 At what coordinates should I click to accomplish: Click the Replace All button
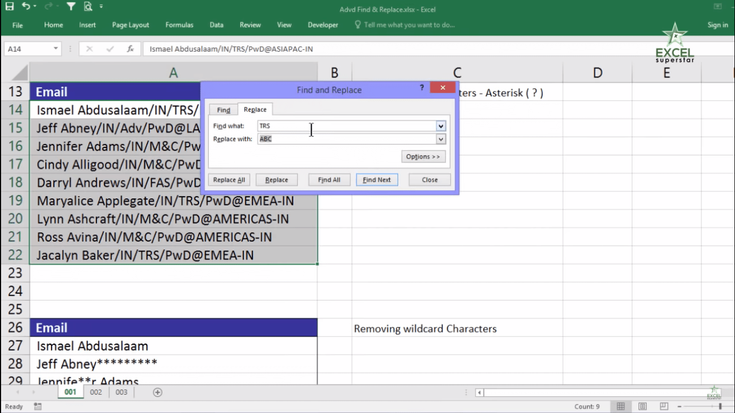229,179
